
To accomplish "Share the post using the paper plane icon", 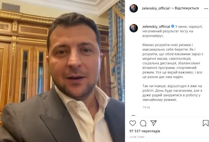I will pyautogui.click(x=153, y=123).
